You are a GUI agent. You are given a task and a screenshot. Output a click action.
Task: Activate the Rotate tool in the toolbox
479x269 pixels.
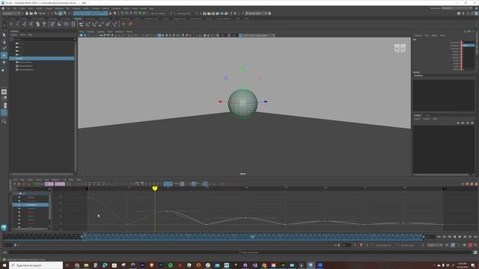[4, 62]
